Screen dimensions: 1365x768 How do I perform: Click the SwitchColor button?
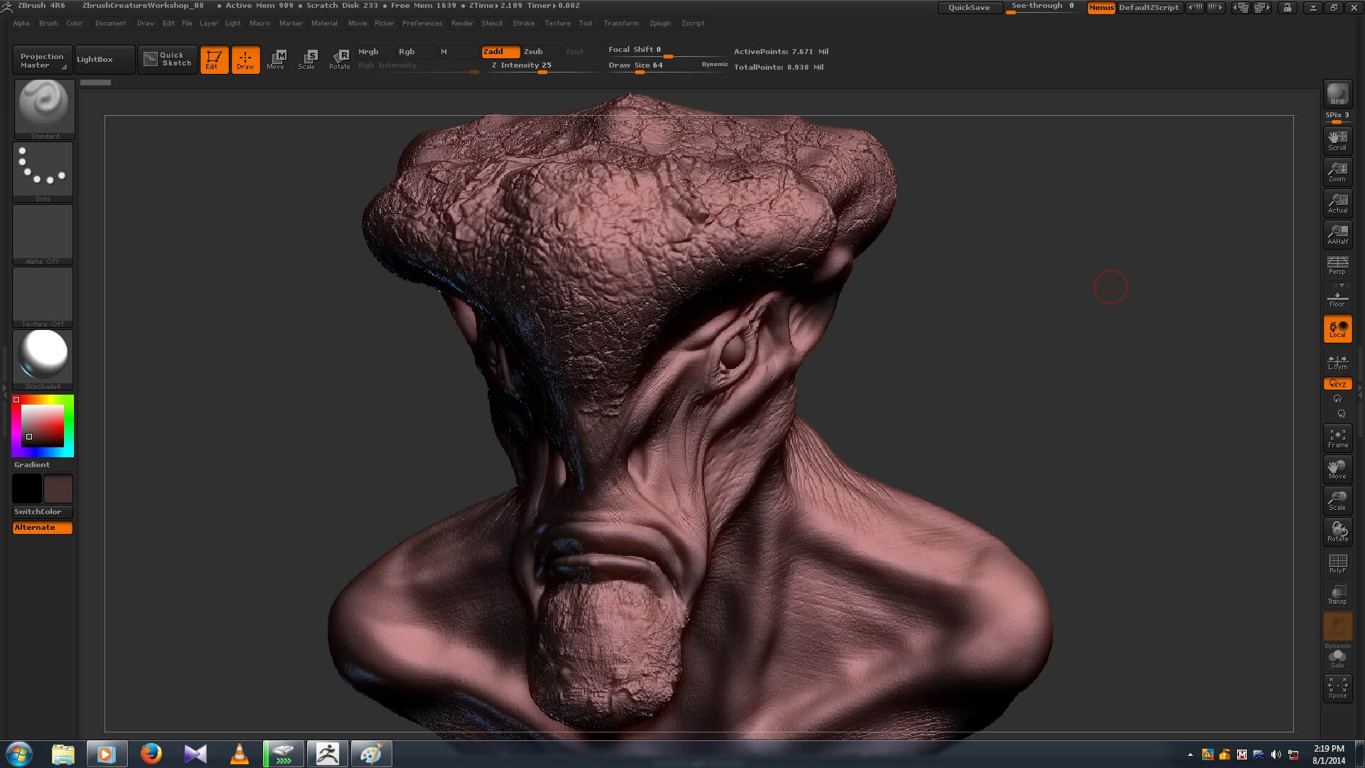coord(43,512)
